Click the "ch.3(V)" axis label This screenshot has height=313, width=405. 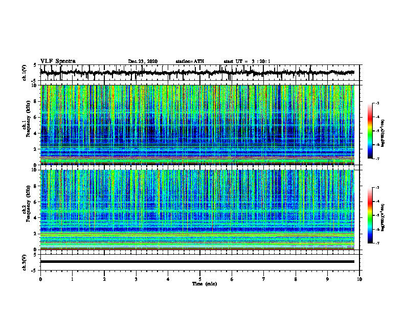click(x=24, y=262)
